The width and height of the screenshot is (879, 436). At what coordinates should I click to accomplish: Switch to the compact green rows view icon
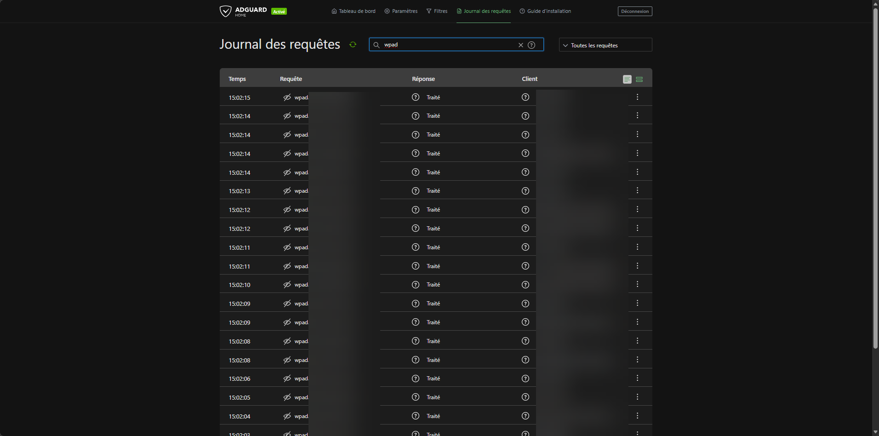[x=639, y=80]
